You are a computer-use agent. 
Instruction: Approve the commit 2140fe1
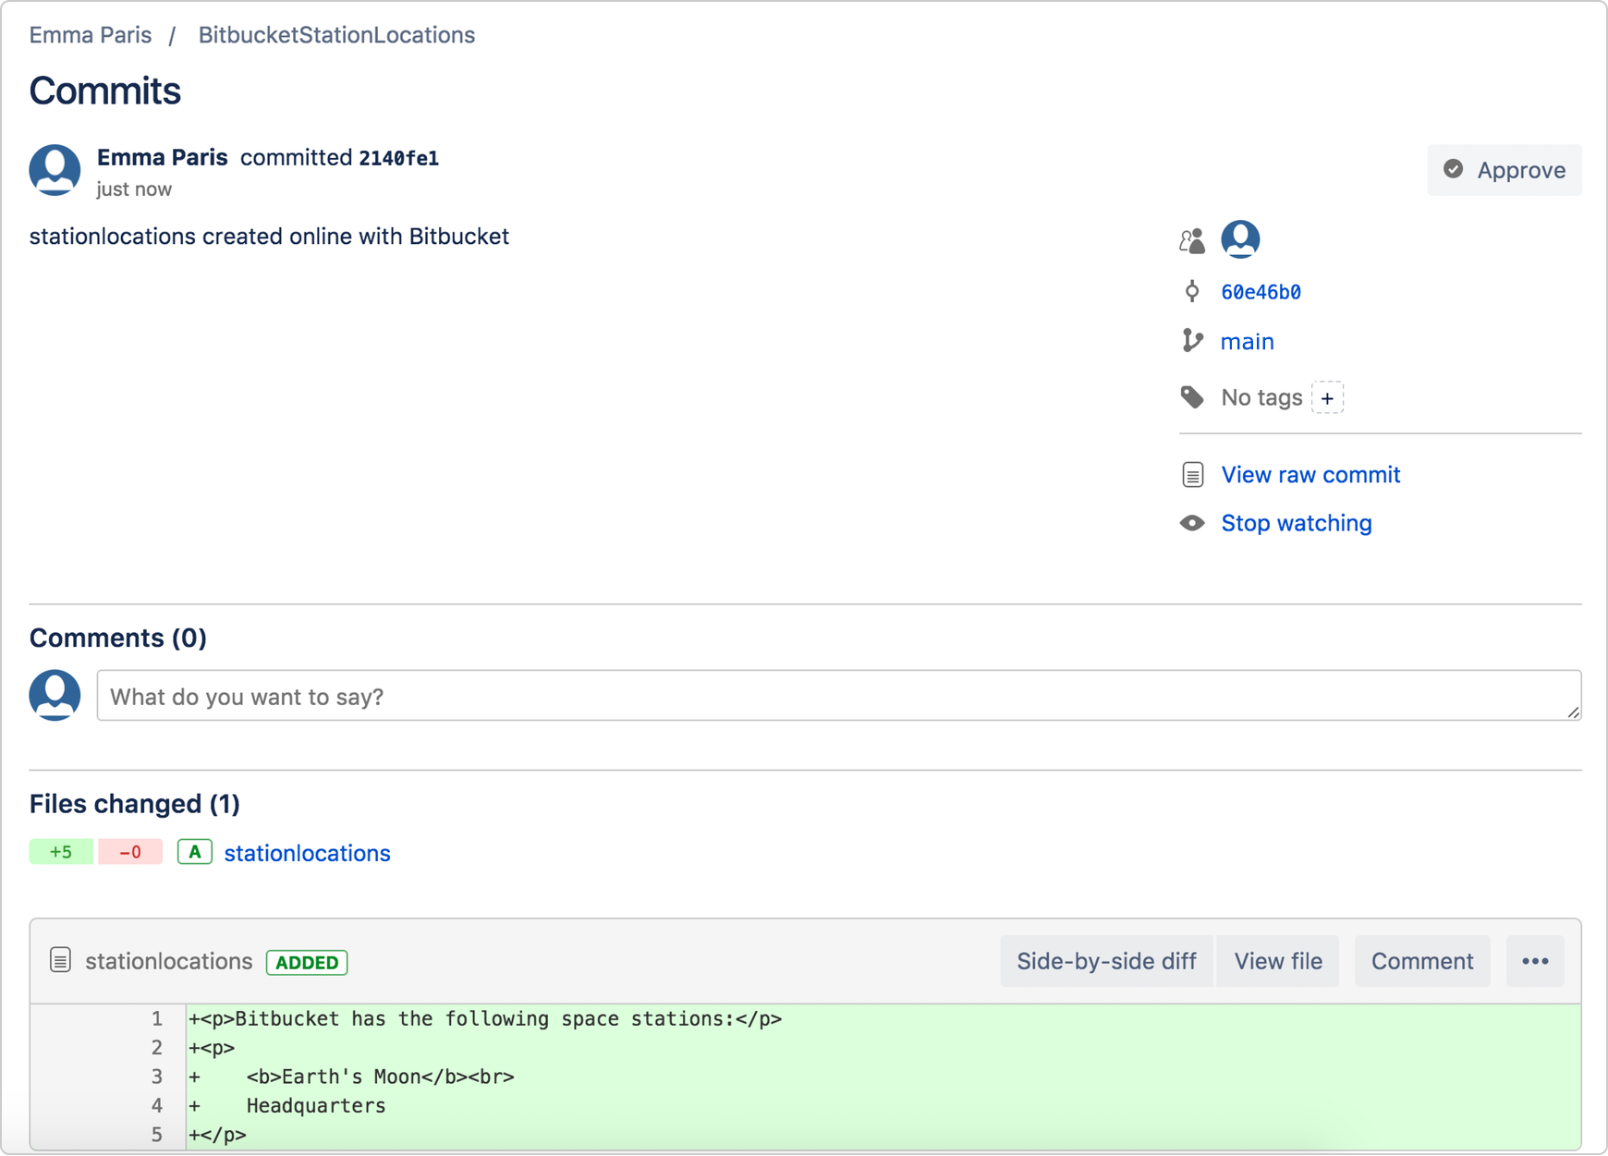(x=1504, y=170)
